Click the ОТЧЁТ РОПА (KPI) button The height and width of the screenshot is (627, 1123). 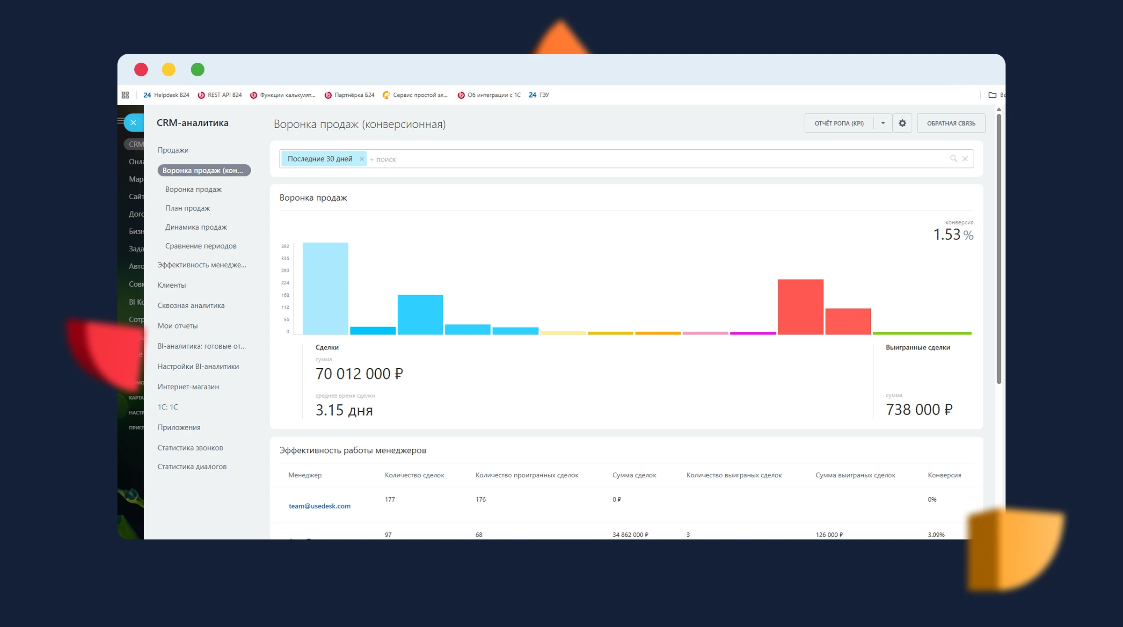point(839,123)
